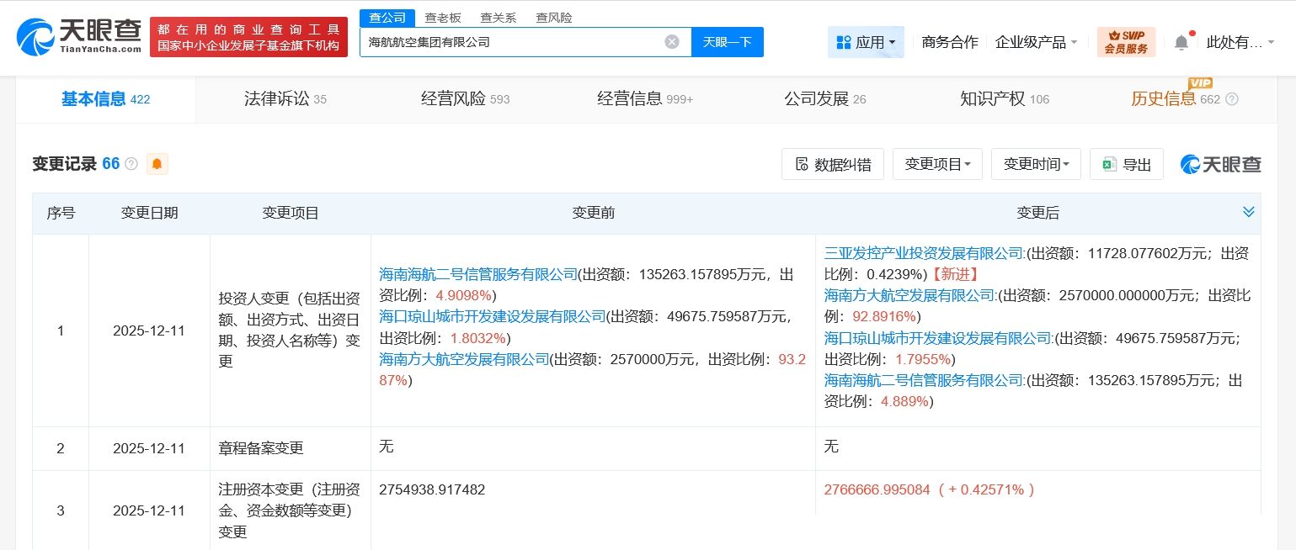Click the TianYanCha logo at top left
The height and width of the screenshot is (550, 1296).
pos(79,36)
